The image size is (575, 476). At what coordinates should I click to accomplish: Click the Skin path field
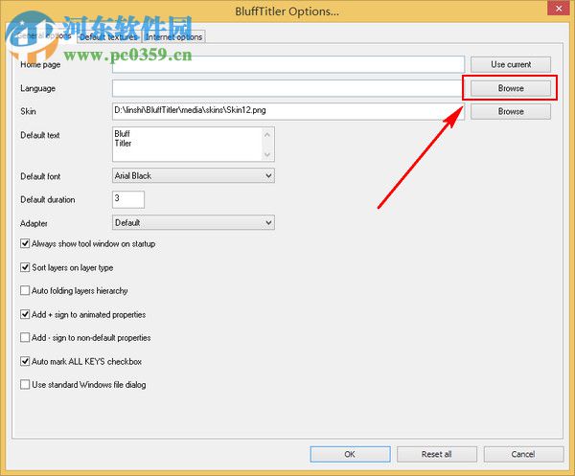pos(288,111)
